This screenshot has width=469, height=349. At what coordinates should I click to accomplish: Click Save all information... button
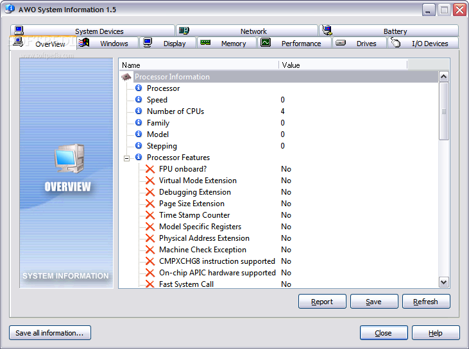[x=50, y=332]
